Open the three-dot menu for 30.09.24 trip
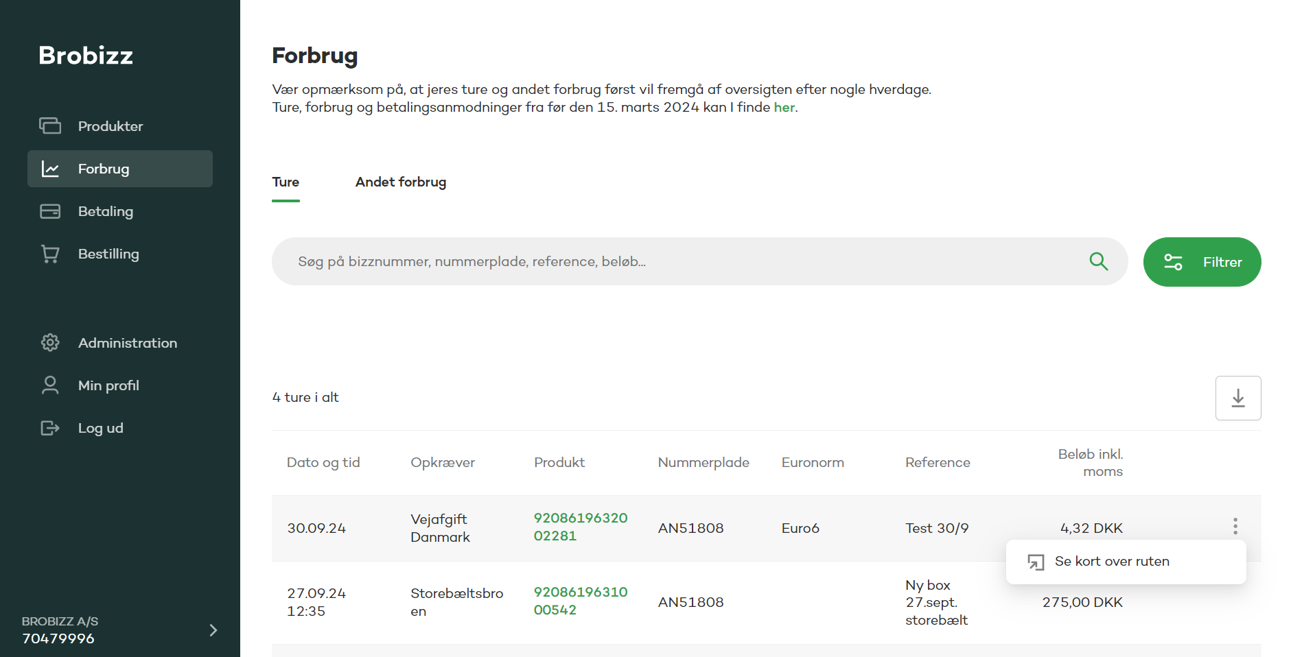The height and width of the screenshot is (657, 1291). (1235, 527)
